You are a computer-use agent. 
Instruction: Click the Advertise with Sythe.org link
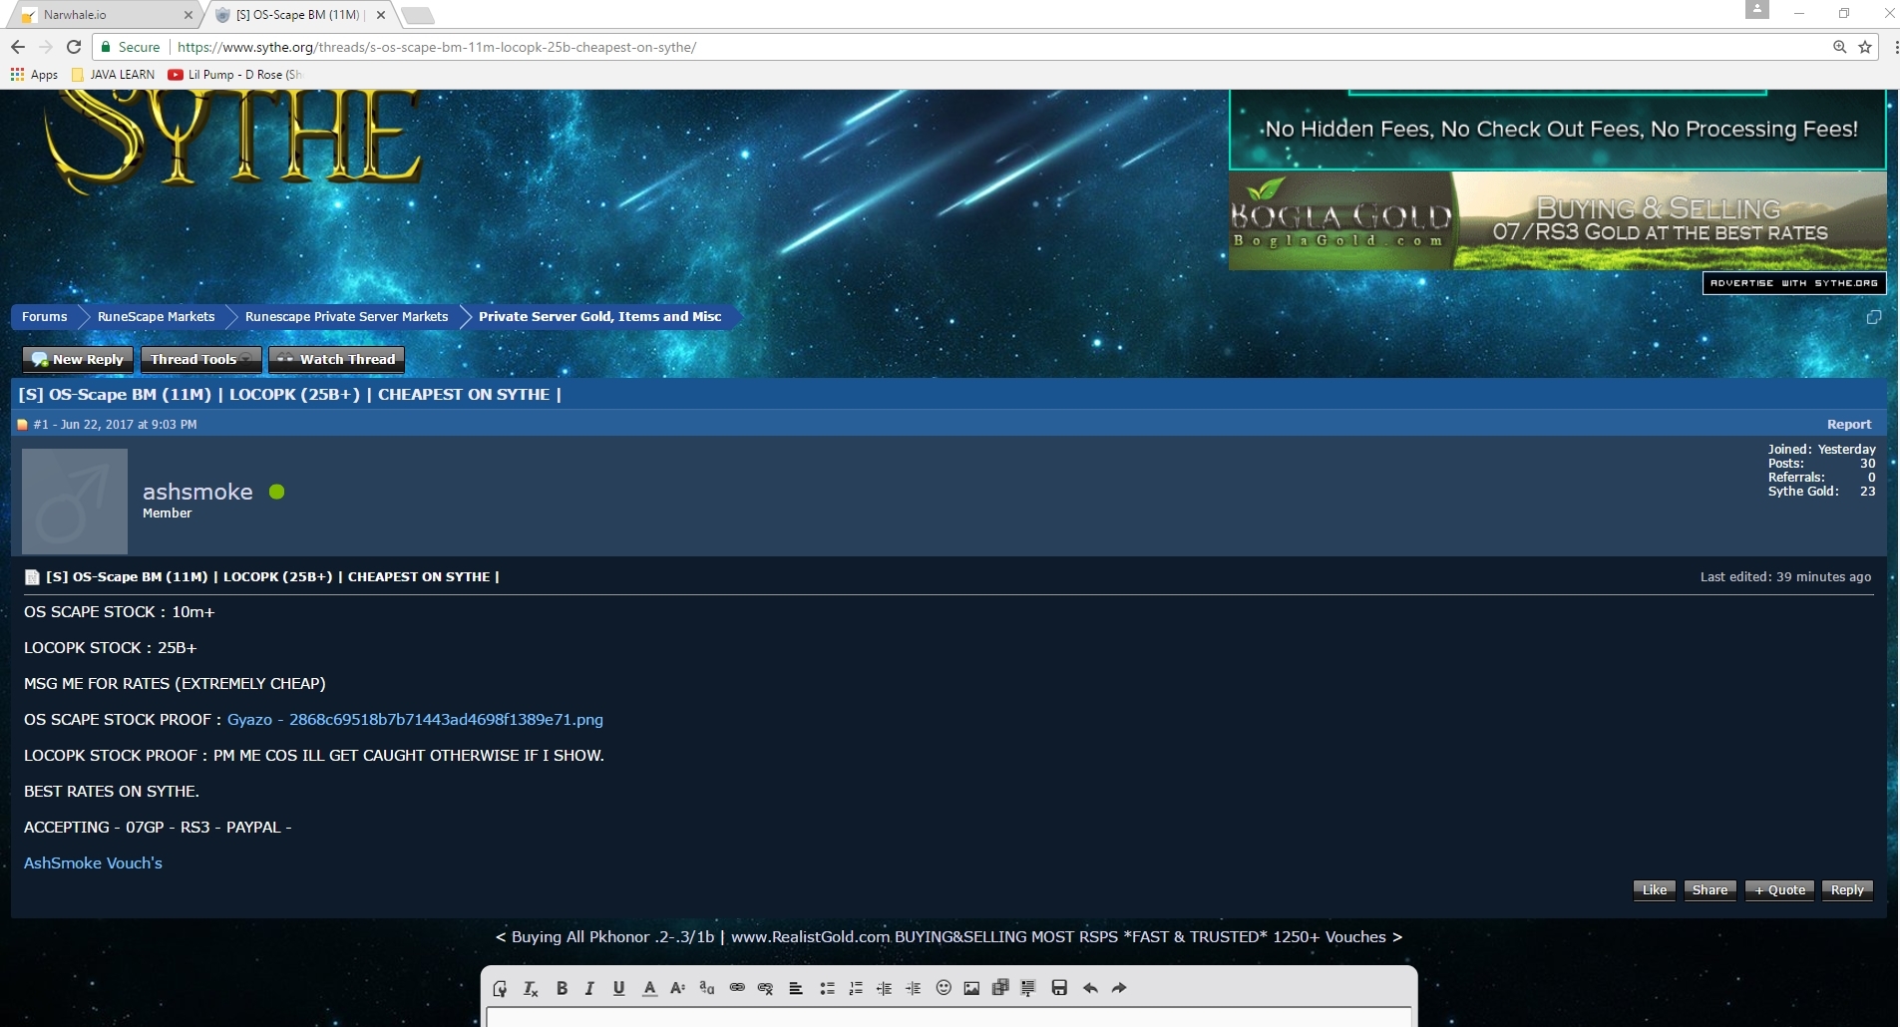1794,283
